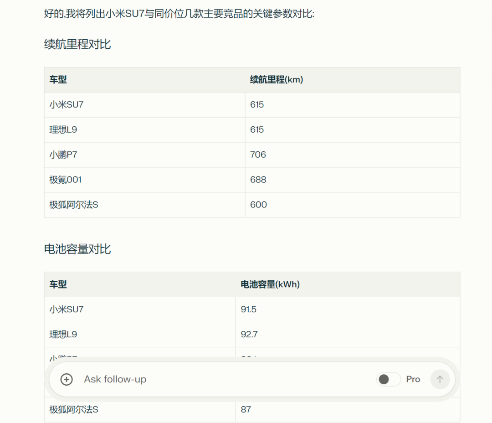Toggle the Pro switch

pos(389,379)
